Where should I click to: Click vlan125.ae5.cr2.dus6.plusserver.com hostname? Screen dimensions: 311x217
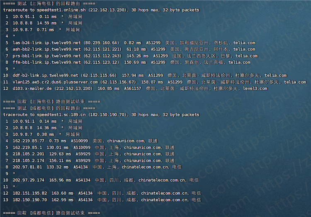[x=55, y=82]
